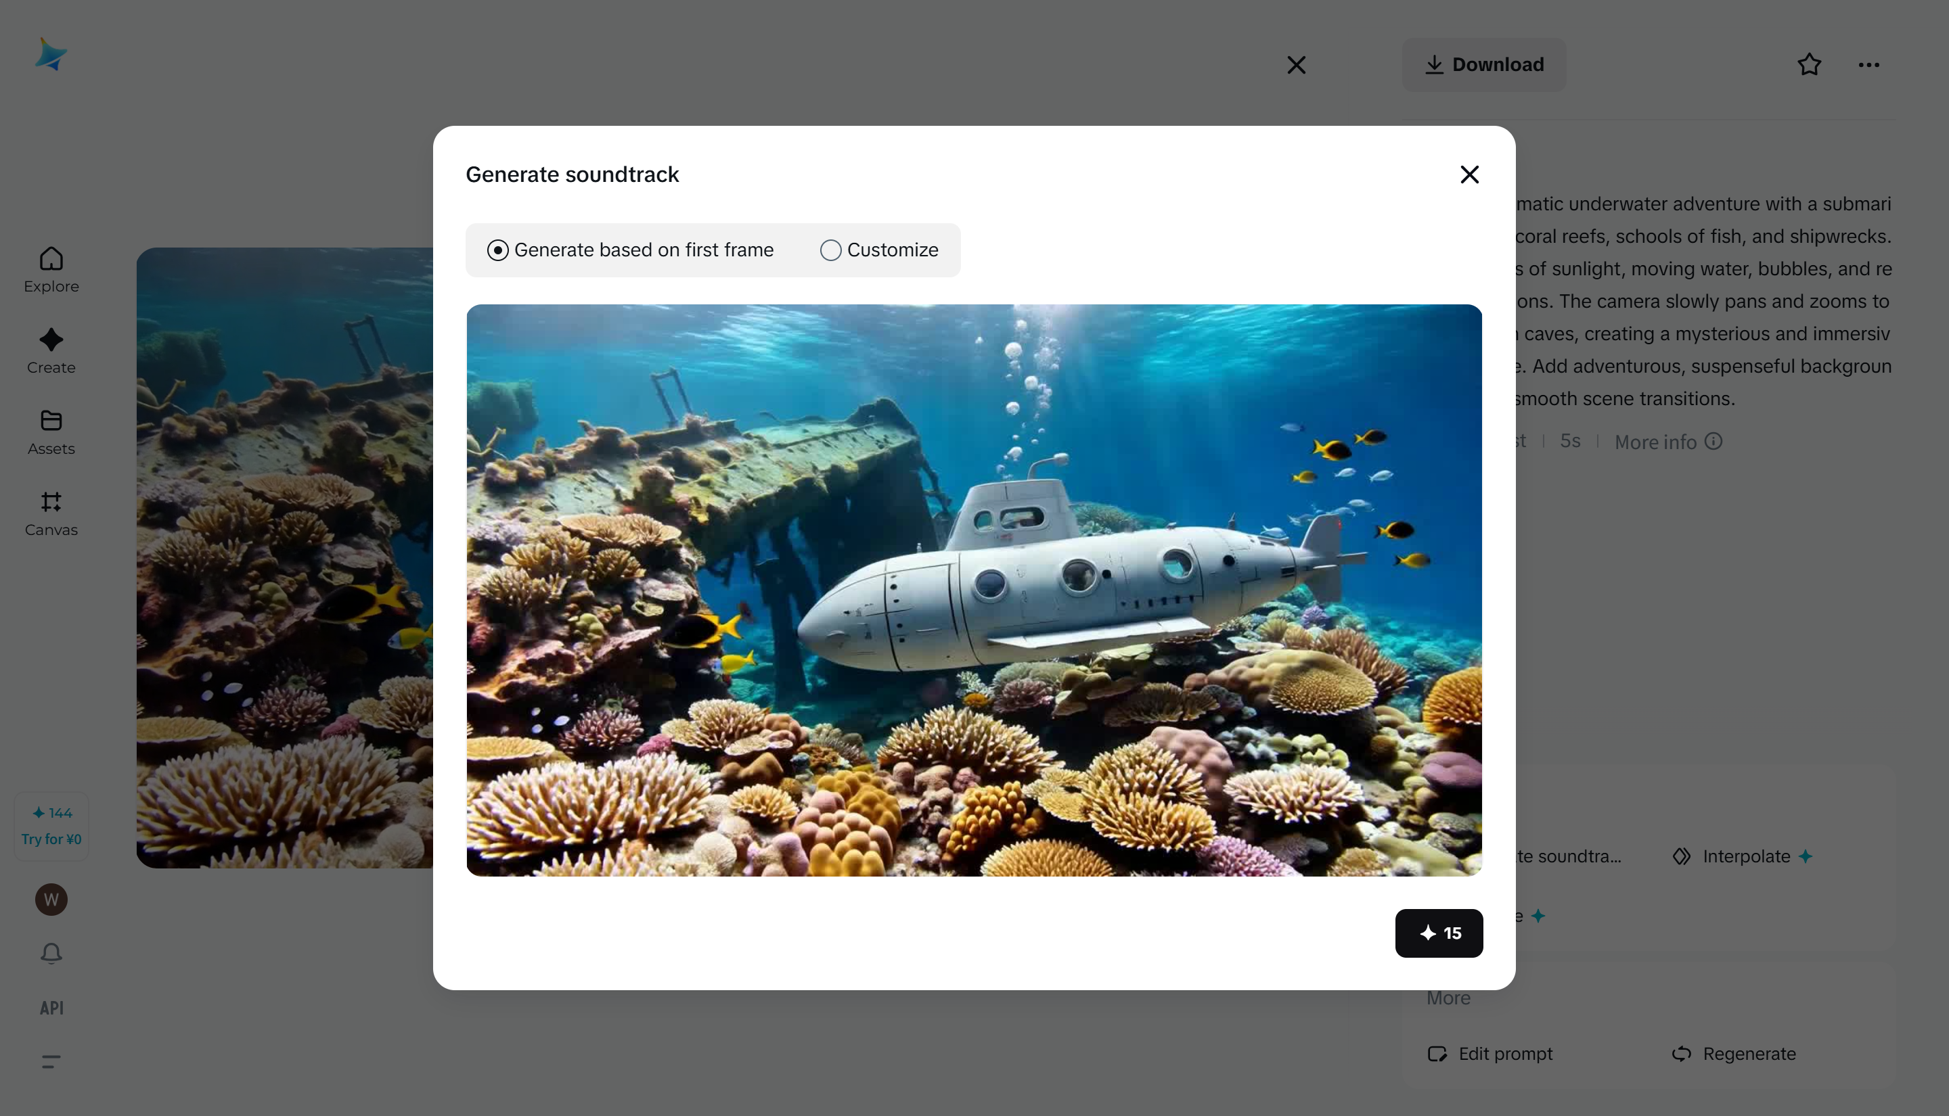Open the W user profile avatar
1949x1116 pixels.
click(51, 899)
